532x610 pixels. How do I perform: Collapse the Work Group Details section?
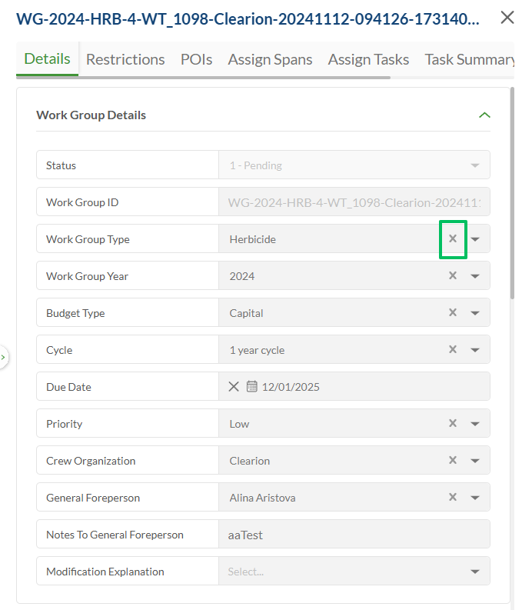point(484,115)
